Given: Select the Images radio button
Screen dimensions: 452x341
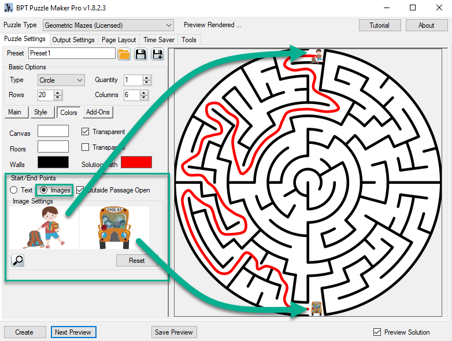Looking at the screenshot, I should (43, 190).
